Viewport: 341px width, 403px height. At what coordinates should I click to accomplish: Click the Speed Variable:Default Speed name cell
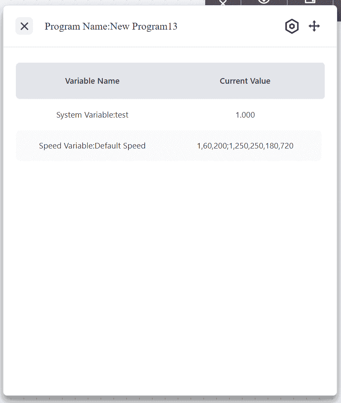click(x=92, y=146)
